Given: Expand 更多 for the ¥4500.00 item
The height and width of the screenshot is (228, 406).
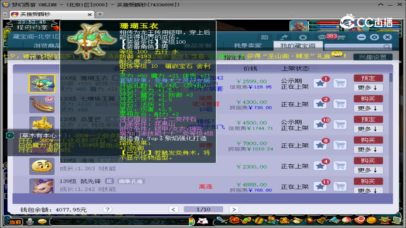Looking at the screenshot, I should [368, 129].
